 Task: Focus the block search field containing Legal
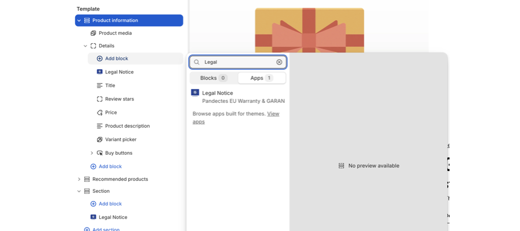[x=238, y=62]
